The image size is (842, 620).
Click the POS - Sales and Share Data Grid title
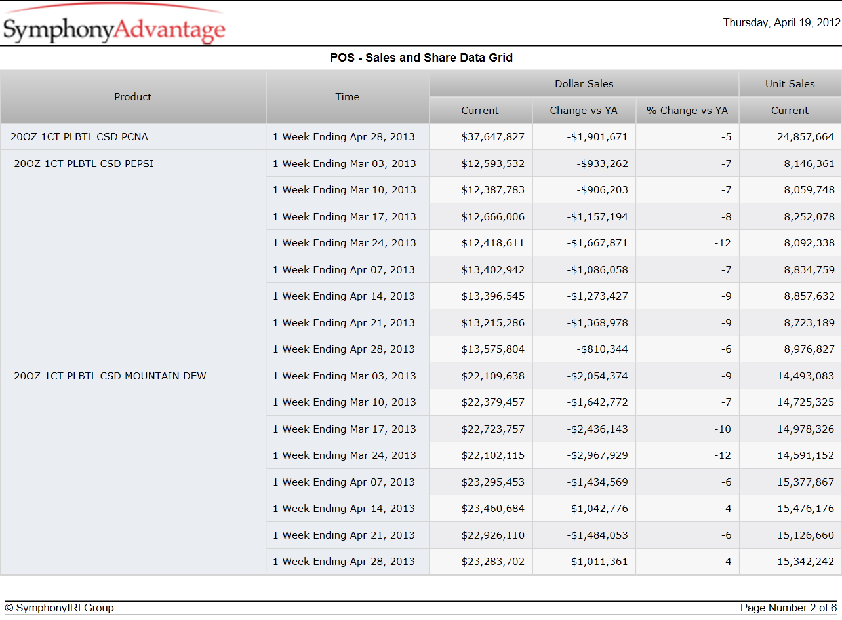(421, 58)
